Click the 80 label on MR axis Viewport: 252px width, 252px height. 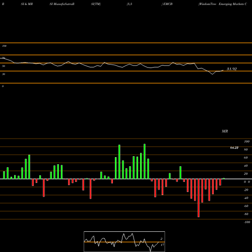click(246, 150)
